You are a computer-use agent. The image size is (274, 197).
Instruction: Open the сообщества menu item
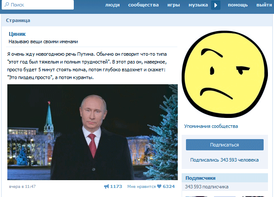tap(143, 5)
